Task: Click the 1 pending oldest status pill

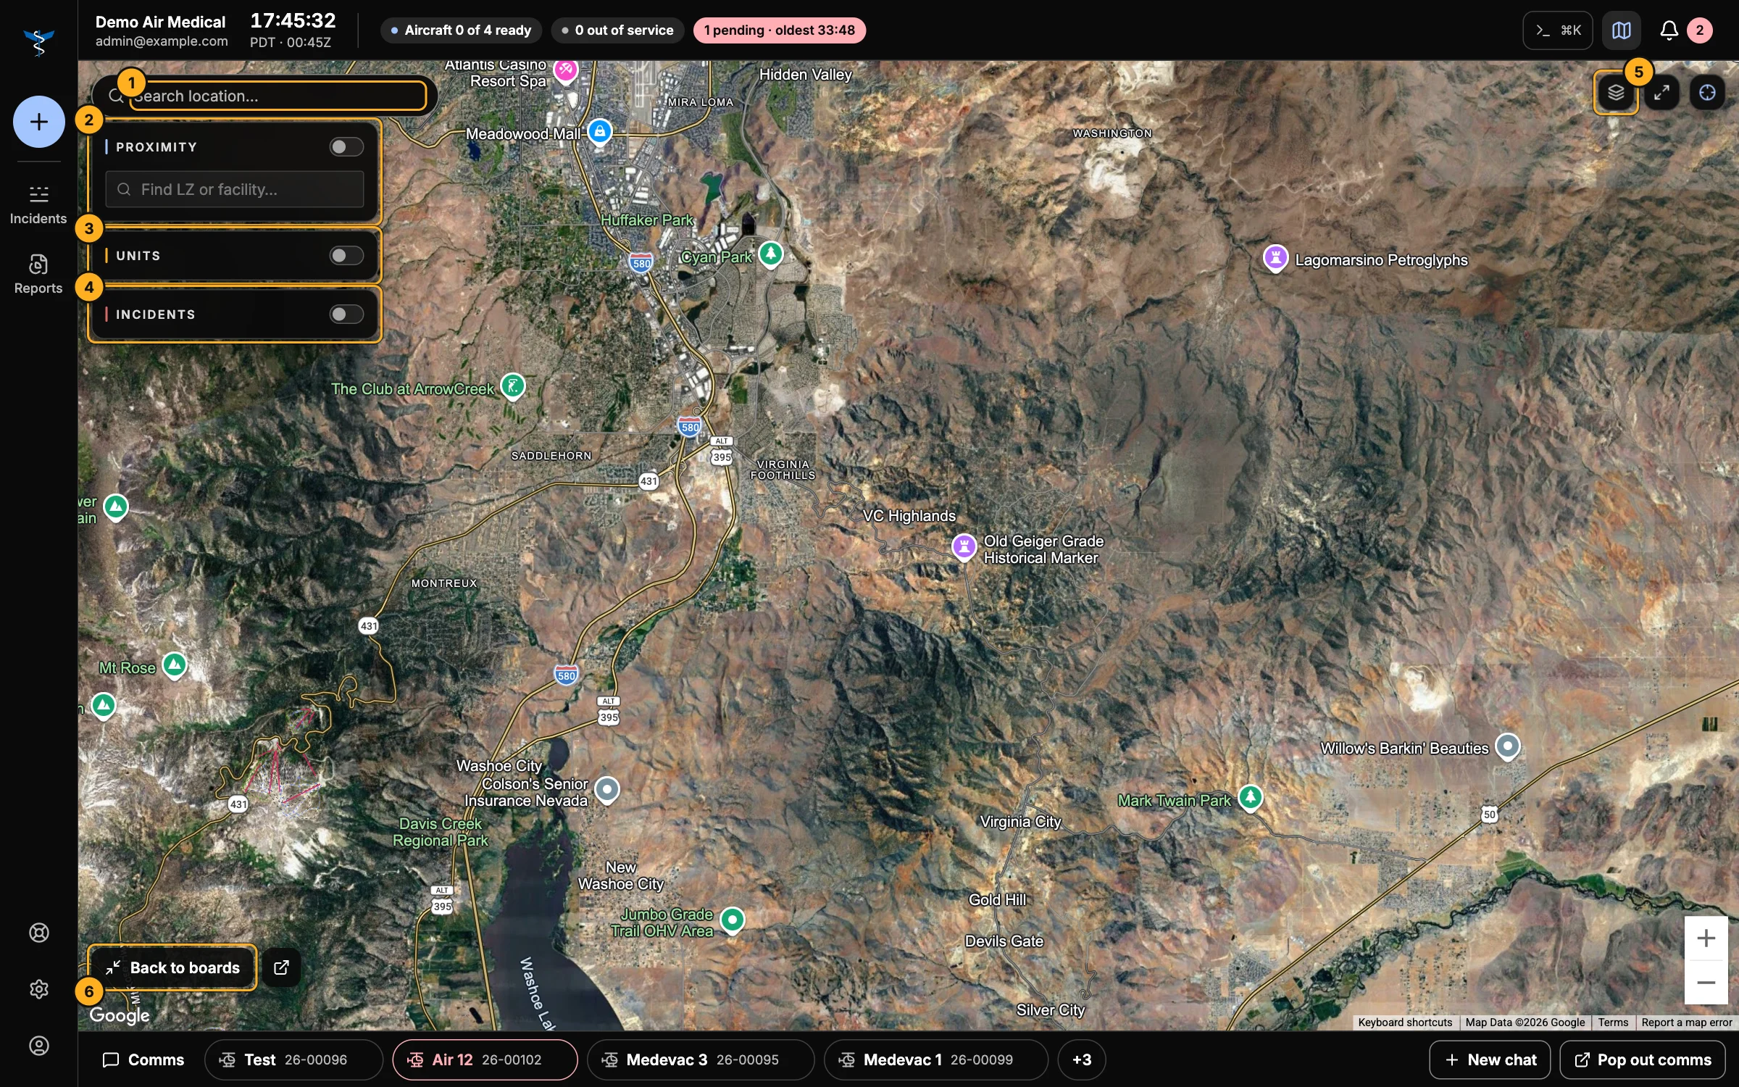Action: [779, 30]
